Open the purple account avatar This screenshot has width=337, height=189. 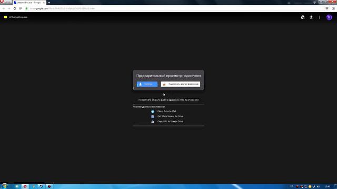click(329, 17)
